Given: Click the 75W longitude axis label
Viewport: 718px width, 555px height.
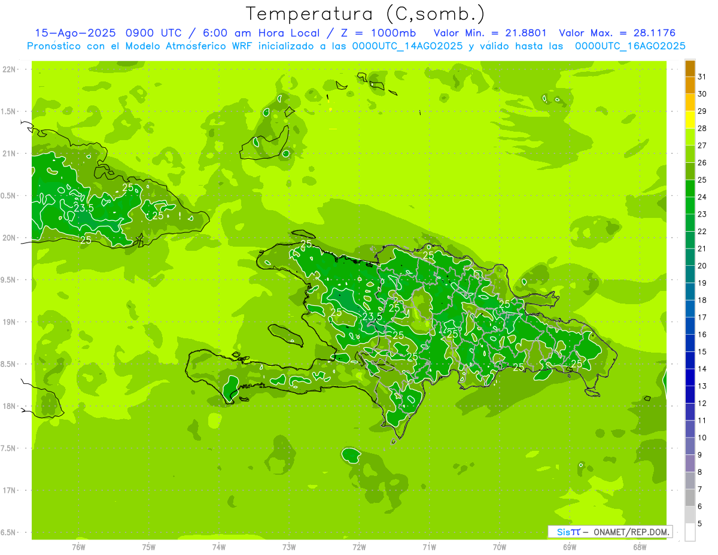Looking at the screenshot, I should coord(148,547).
